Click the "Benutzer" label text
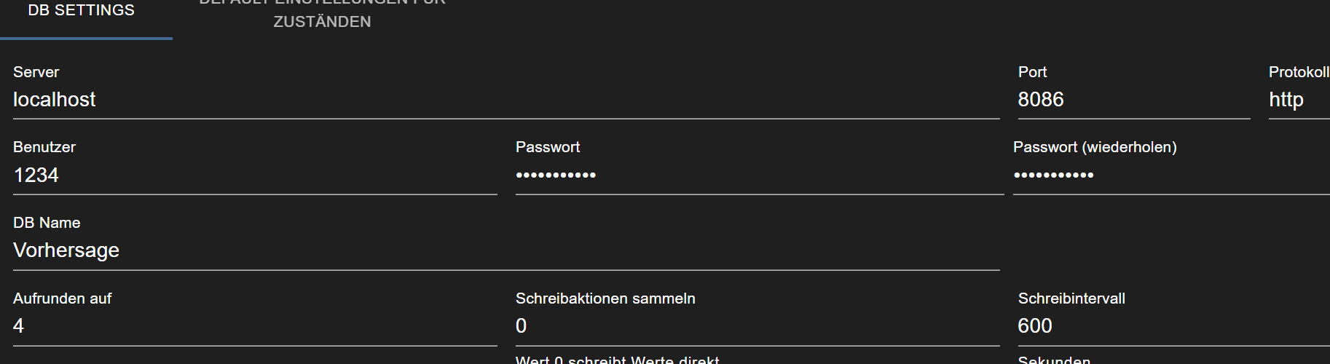 coord(44,147)
